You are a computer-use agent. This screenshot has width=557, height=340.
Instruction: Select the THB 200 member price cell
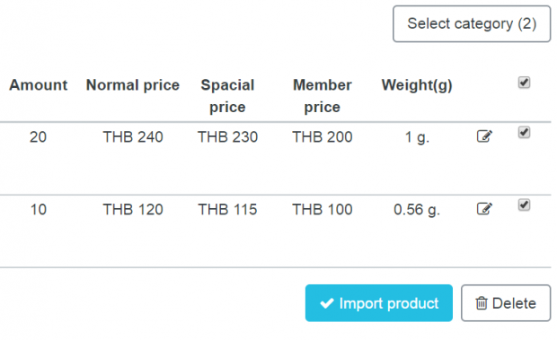(x=323, y=137)
